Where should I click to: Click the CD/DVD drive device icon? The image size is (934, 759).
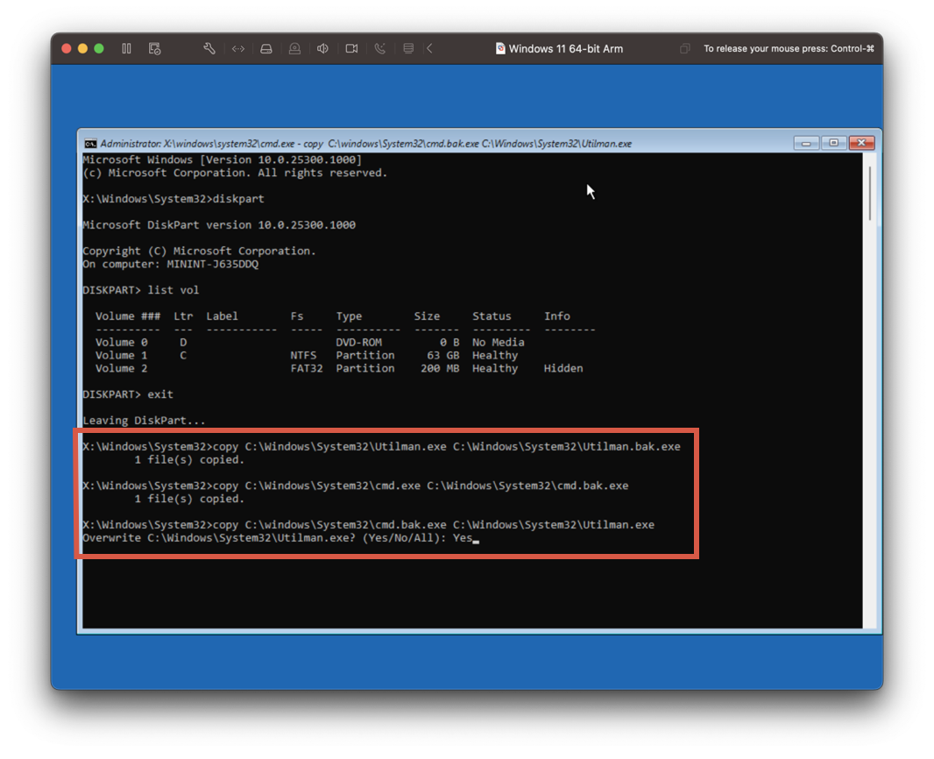(295, 49)
